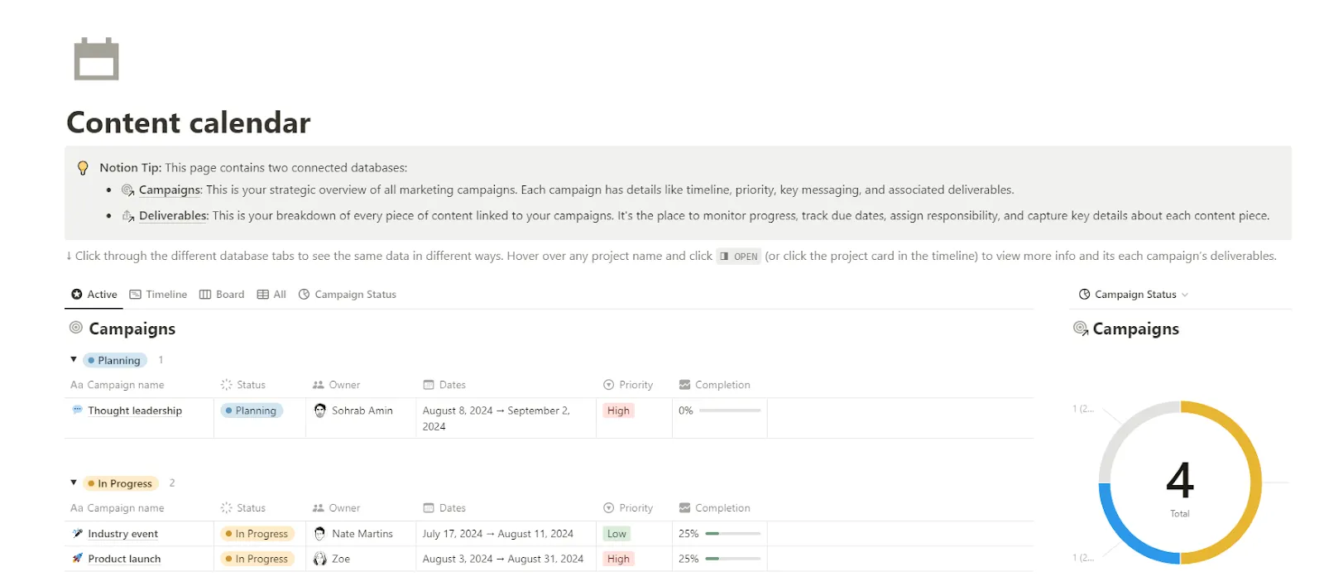Click the Thought leadership speech bubble icon
Screen dimensions: 1324x586
click(x=77, y=410)
